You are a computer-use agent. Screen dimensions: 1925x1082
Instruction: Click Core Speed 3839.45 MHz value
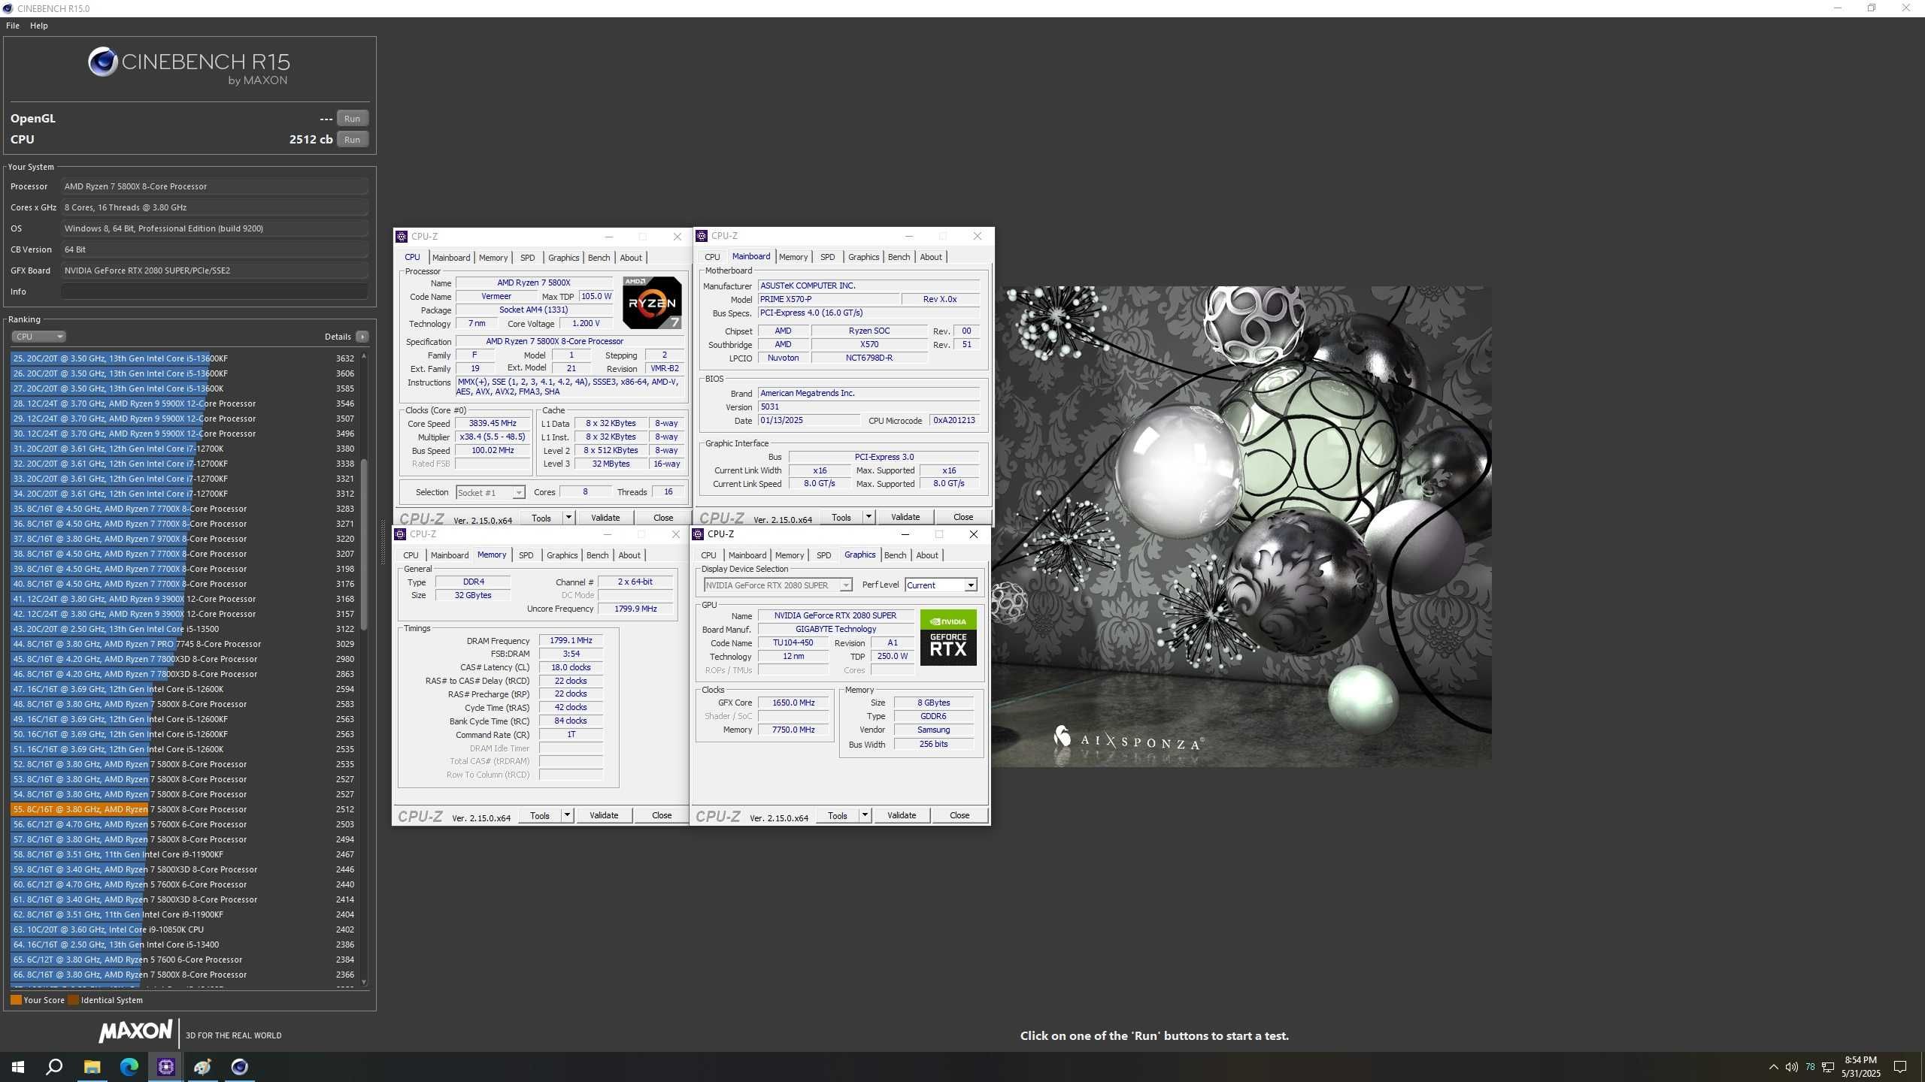(493, 424)
